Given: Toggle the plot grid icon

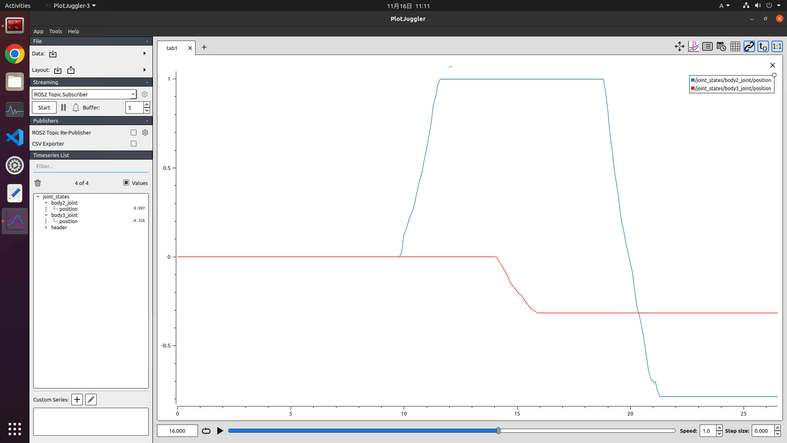Looking at the screenshot, I should 735,47.
